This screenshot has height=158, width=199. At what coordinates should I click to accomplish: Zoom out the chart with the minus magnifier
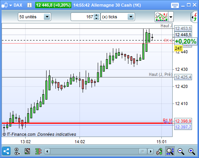(x=181, y=151)
